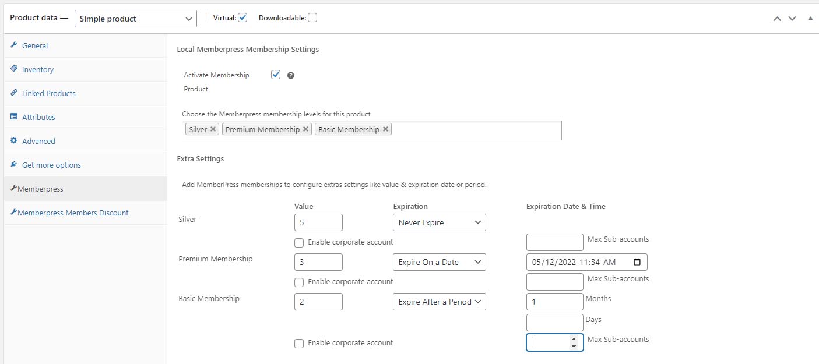Click the Value column header
The width and height of the screenshot is (819, 364).
click(304, 206)
